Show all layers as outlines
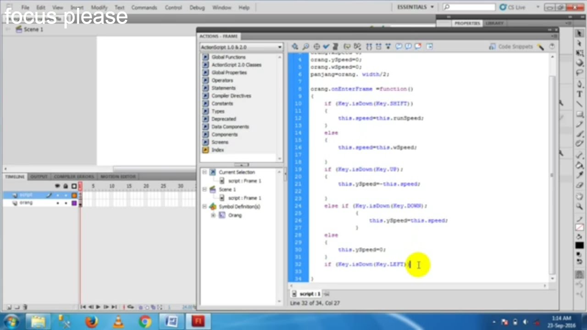Screen dimensions: 587x330 [74, 186]
